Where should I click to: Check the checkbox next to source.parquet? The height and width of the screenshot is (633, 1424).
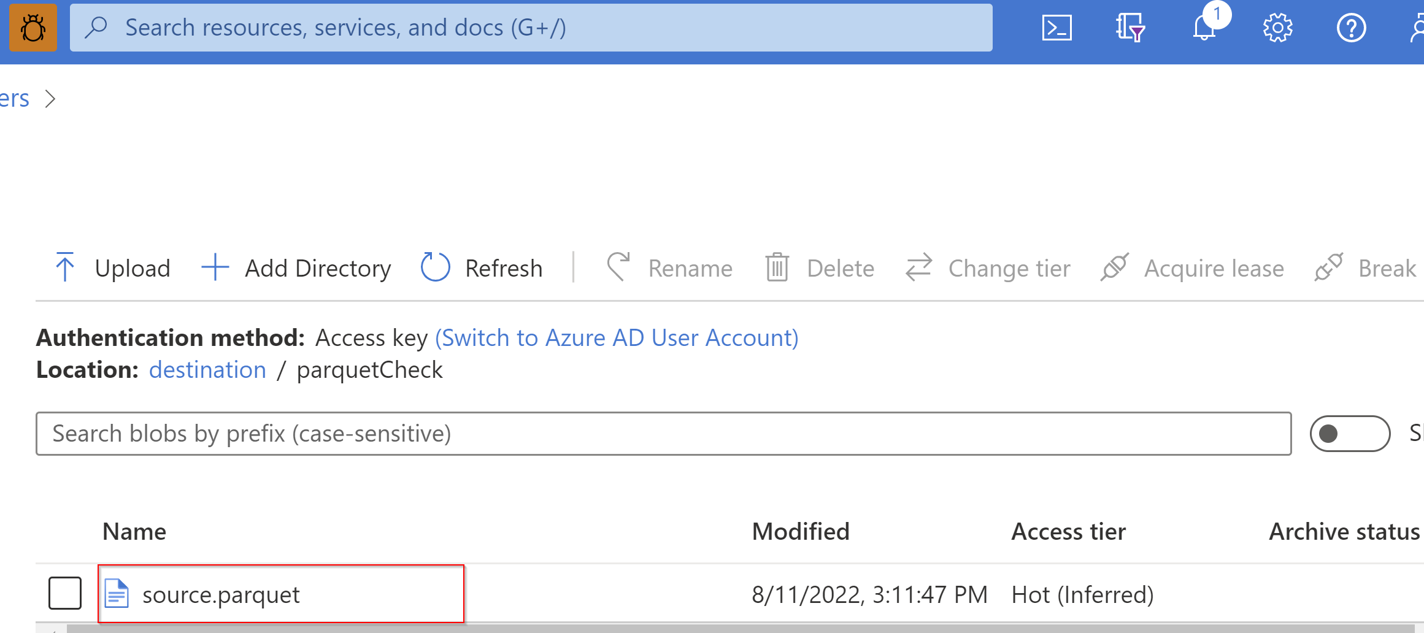[65, 593]
